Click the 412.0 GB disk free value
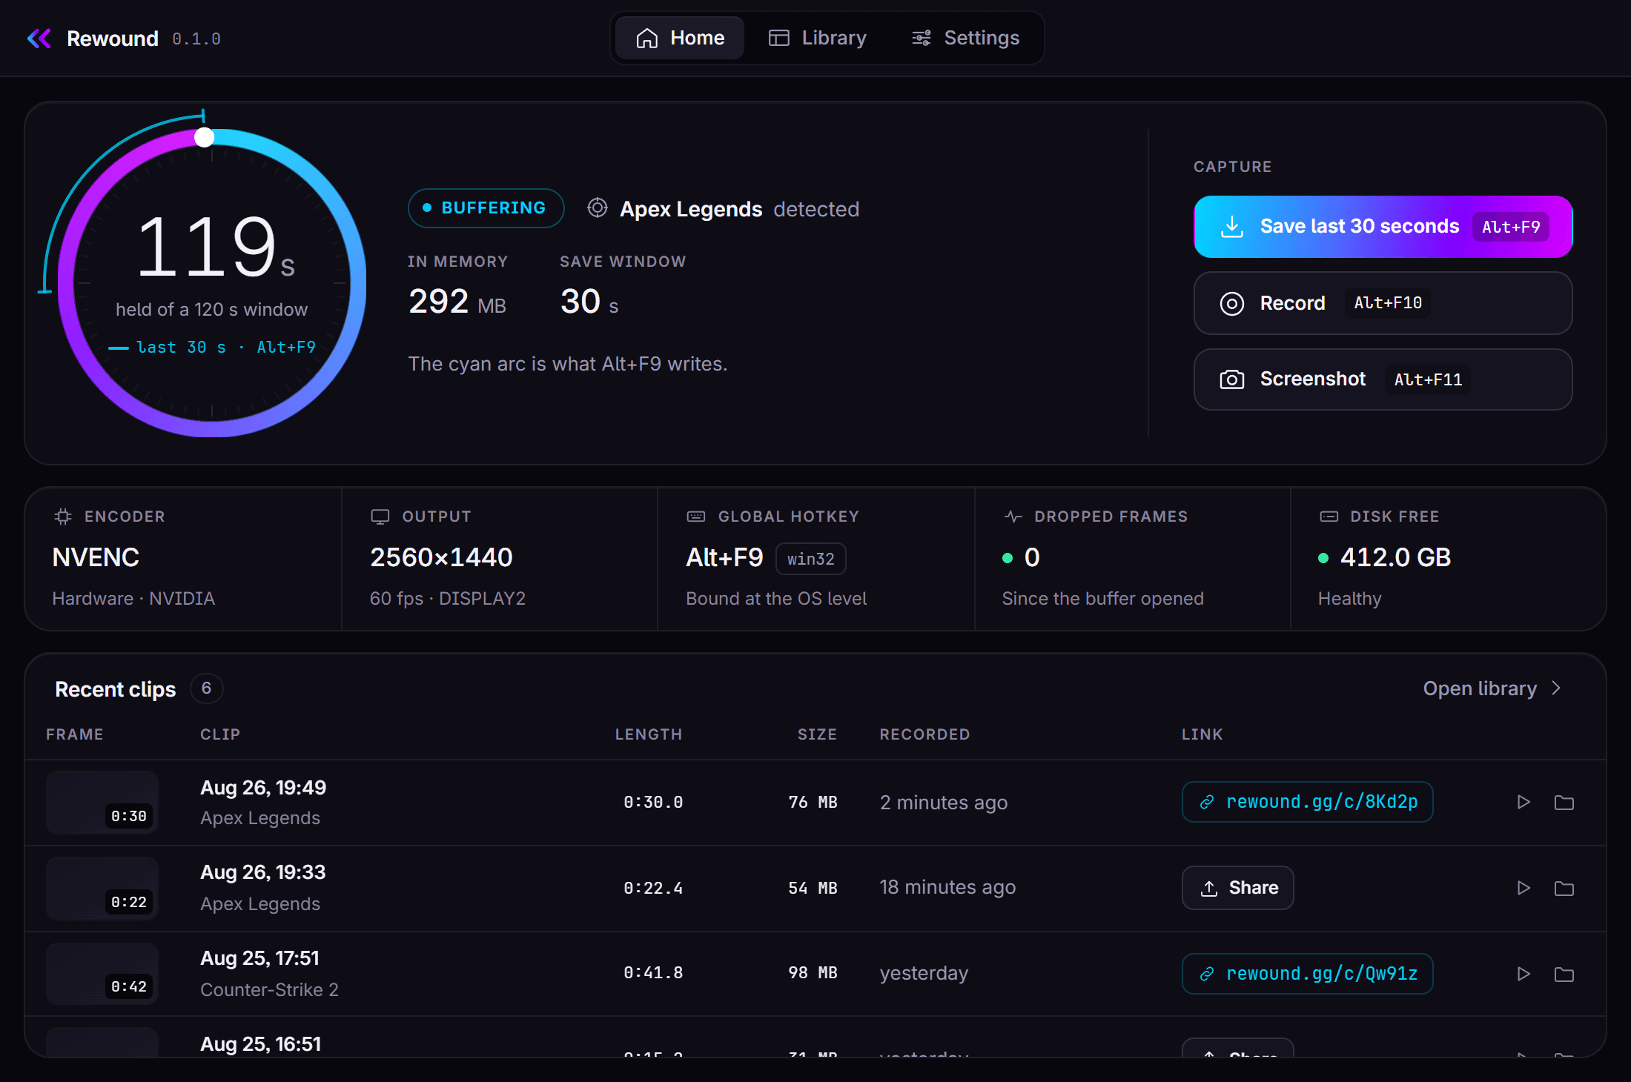Viewport: 1631px width, 1082px height. pyautogui.click(x=1395, y=557)
